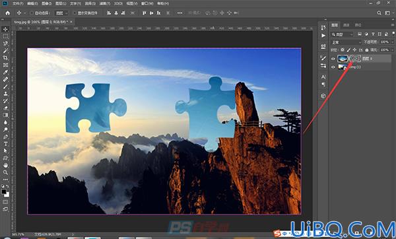Open the Move tool preset picker arrow
Screen dimensions: 396x239
tap(25, 13)
